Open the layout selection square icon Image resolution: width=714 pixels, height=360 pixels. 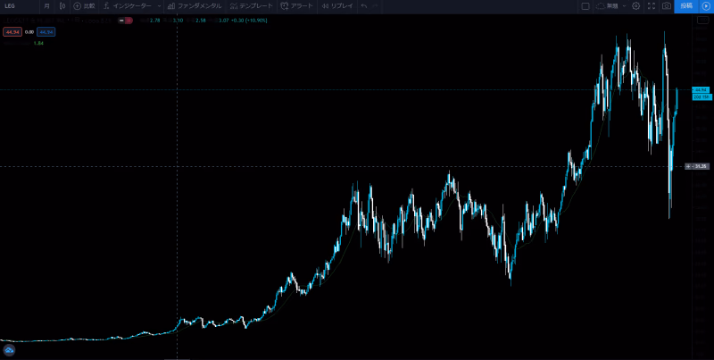click(x=585, y=5)
